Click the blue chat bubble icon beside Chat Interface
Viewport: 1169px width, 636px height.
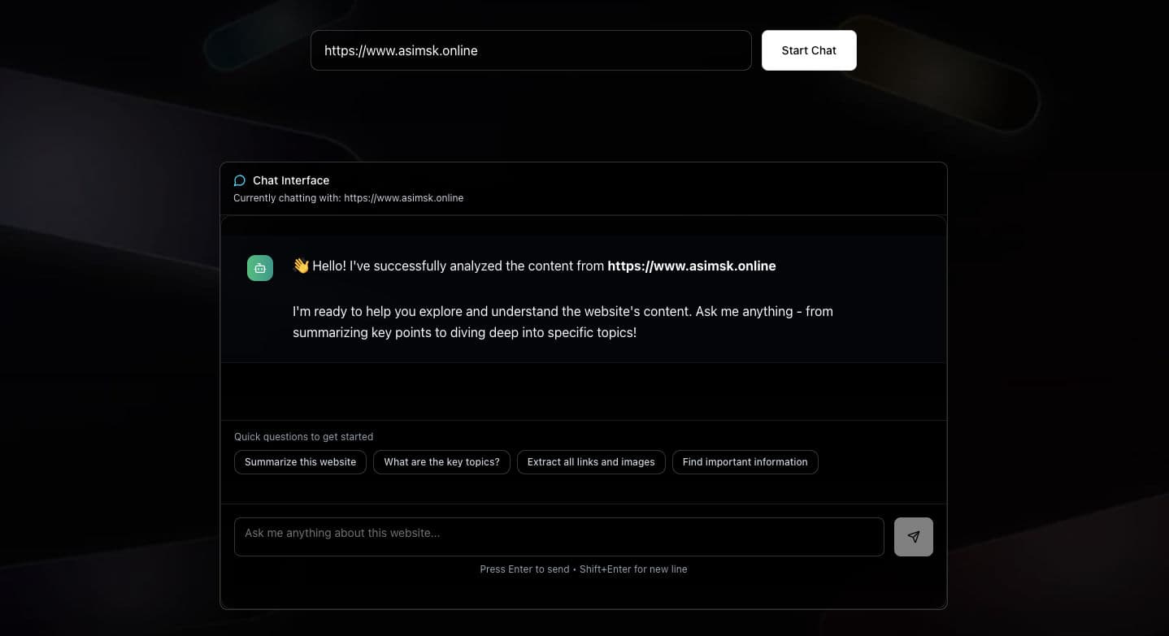pos(240,180)
